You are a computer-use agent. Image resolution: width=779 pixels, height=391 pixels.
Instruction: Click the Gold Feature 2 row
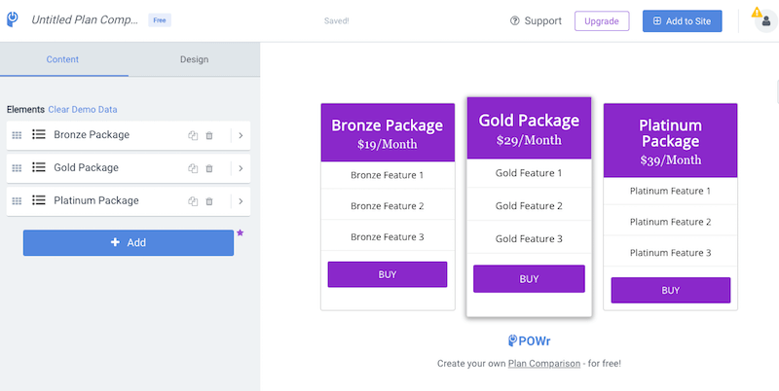tap(529, 206)
